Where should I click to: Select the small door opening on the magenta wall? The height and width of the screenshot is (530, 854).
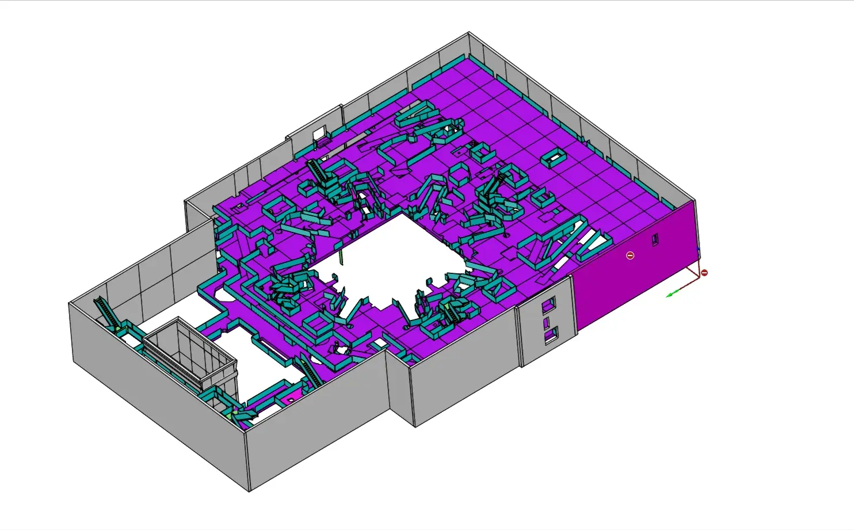[x=654, y=239]
